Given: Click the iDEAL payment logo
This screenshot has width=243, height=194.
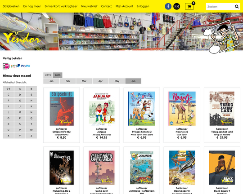Looking at the screenshot, I should tap(6, 66).
